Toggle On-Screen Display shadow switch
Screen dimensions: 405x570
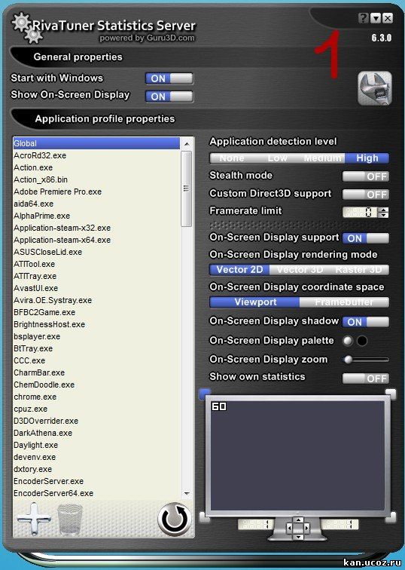[365, 322]
